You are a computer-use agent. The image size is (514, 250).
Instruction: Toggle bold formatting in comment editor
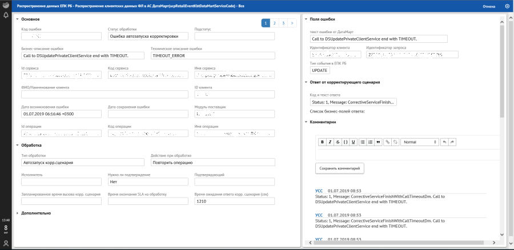pyautogui.click(x=322, y=142)
